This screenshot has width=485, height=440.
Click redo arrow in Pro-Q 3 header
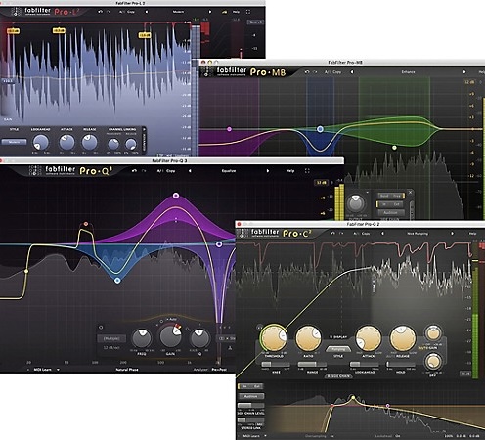(144, 171)
